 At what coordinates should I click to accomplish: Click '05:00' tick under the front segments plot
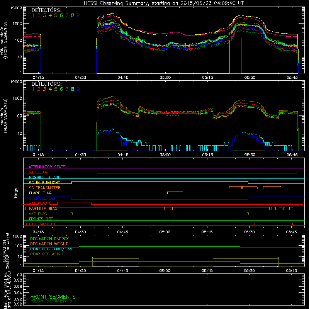[165, 78]
